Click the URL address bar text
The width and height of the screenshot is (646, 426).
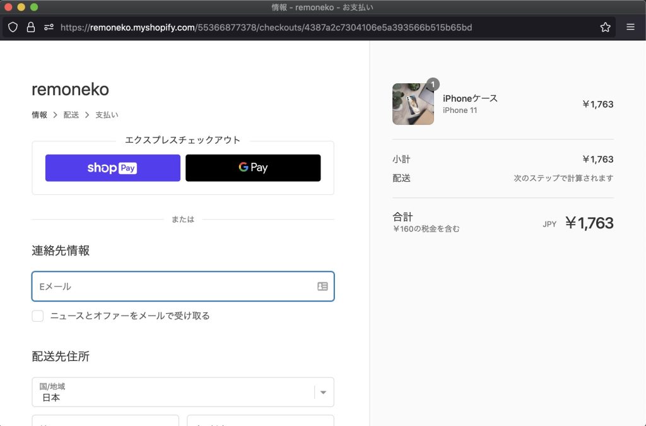click(265, 27)
